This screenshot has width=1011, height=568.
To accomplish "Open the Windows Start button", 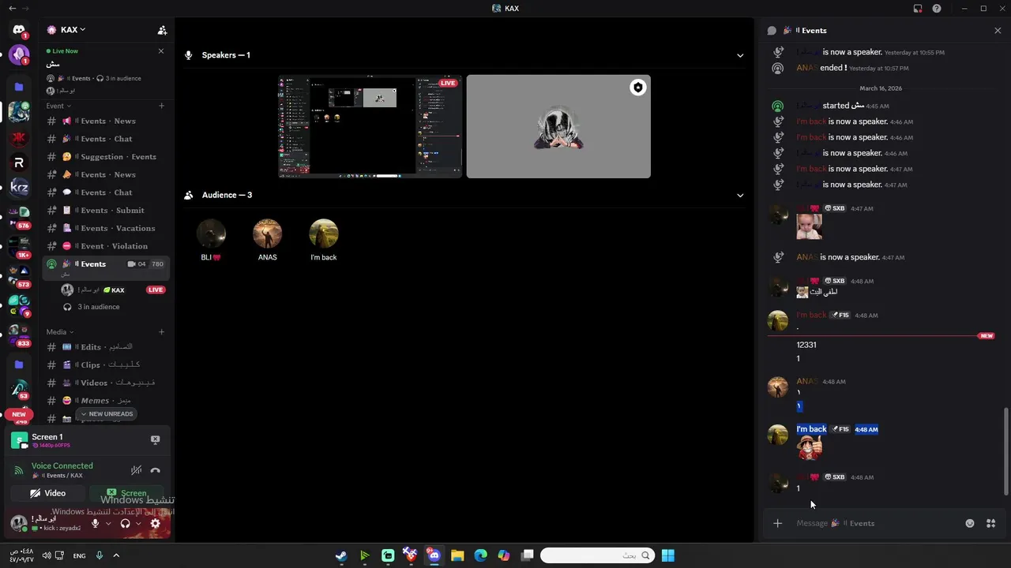I will [x=667, y=555].
